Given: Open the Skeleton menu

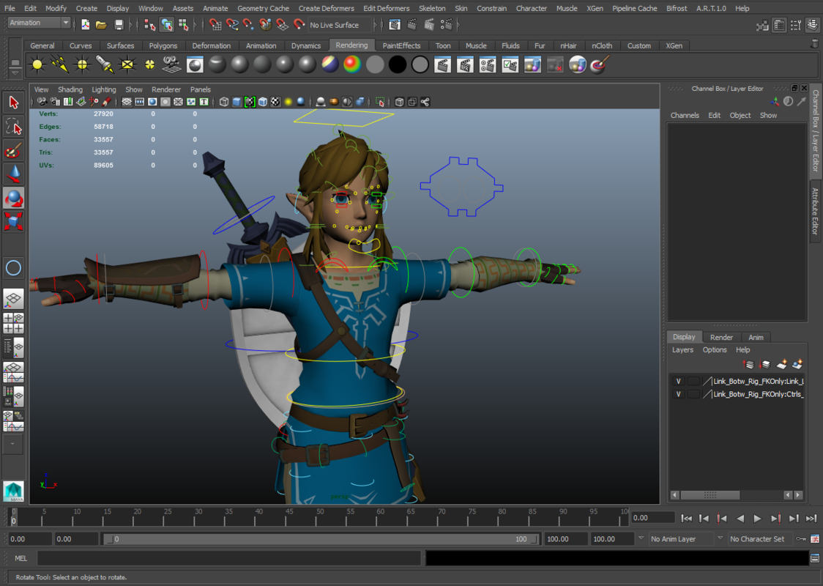Looking at the screenshot, I should pos(432,8).
